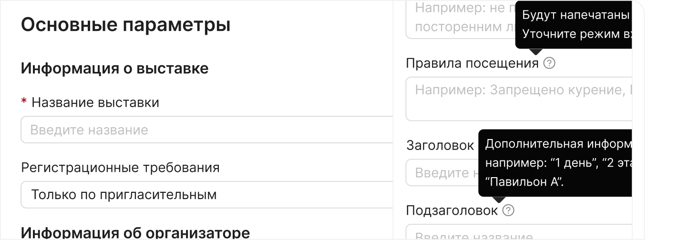Click the red required asterisk marker
Screen dimensions: 679x240
[x=24, y=102]
